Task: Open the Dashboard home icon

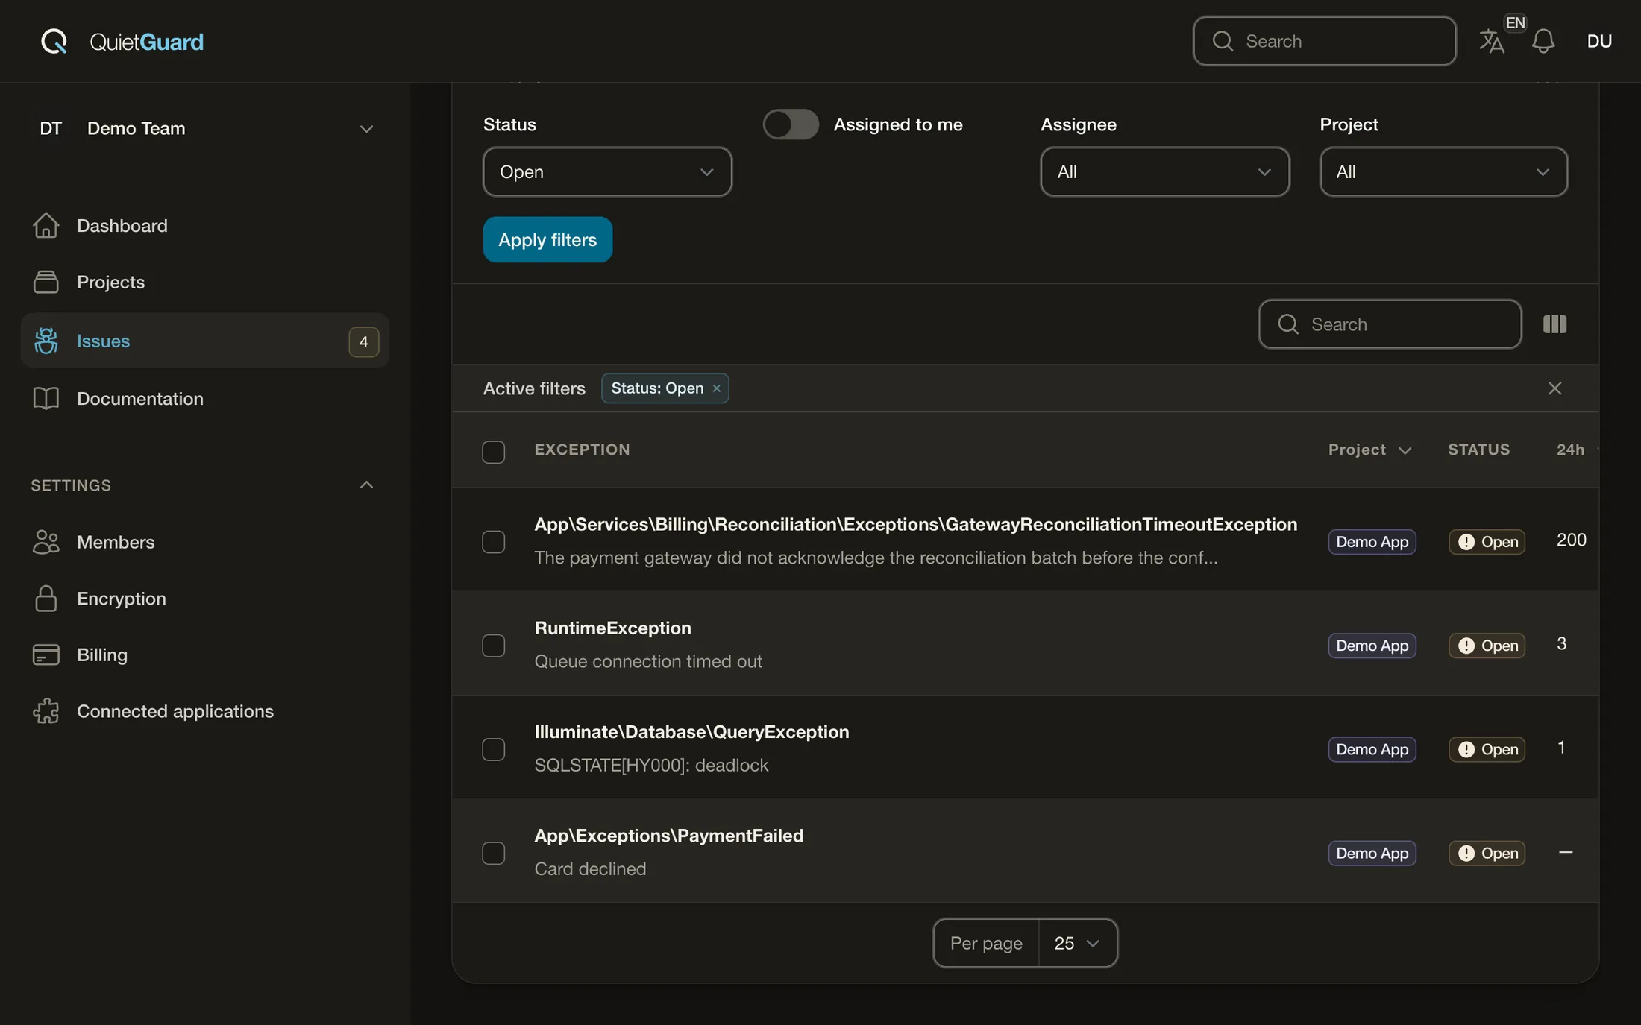Action: click(46, 225)
